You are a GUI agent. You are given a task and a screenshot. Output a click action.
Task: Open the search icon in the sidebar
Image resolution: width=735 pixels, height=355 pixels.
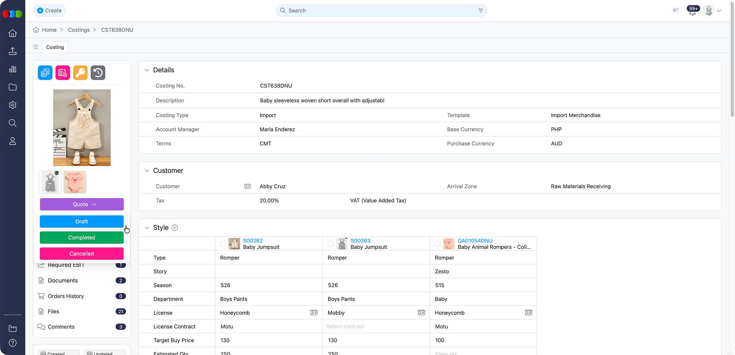pyautogui.click(x=13, y=123)
